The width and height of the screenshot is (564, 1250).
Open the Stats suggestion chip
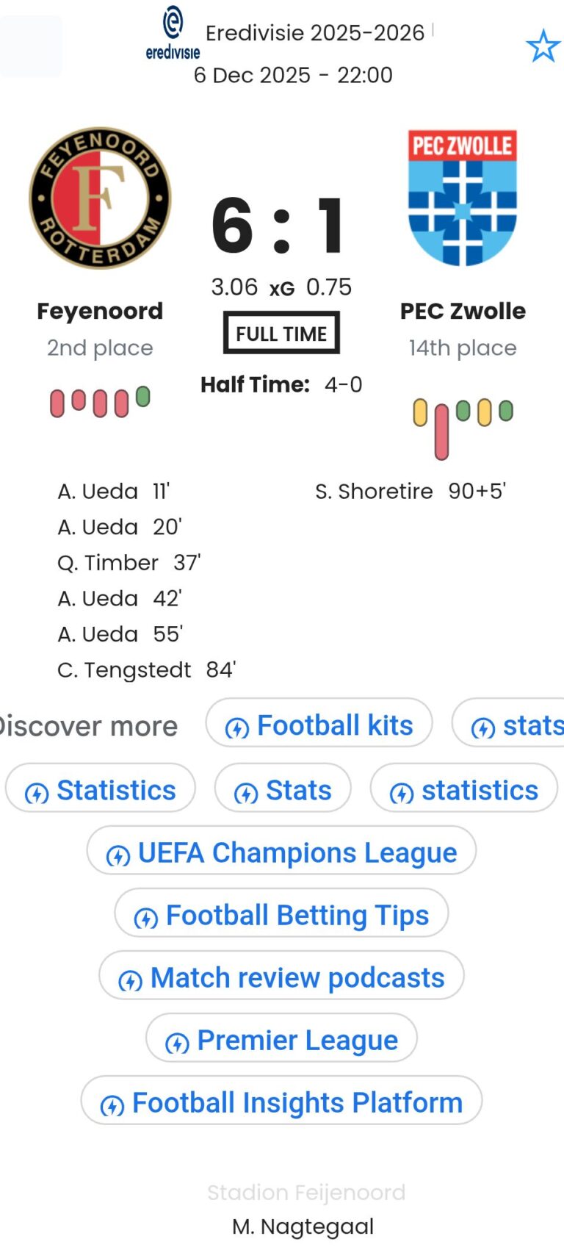[x=283, y=790]
